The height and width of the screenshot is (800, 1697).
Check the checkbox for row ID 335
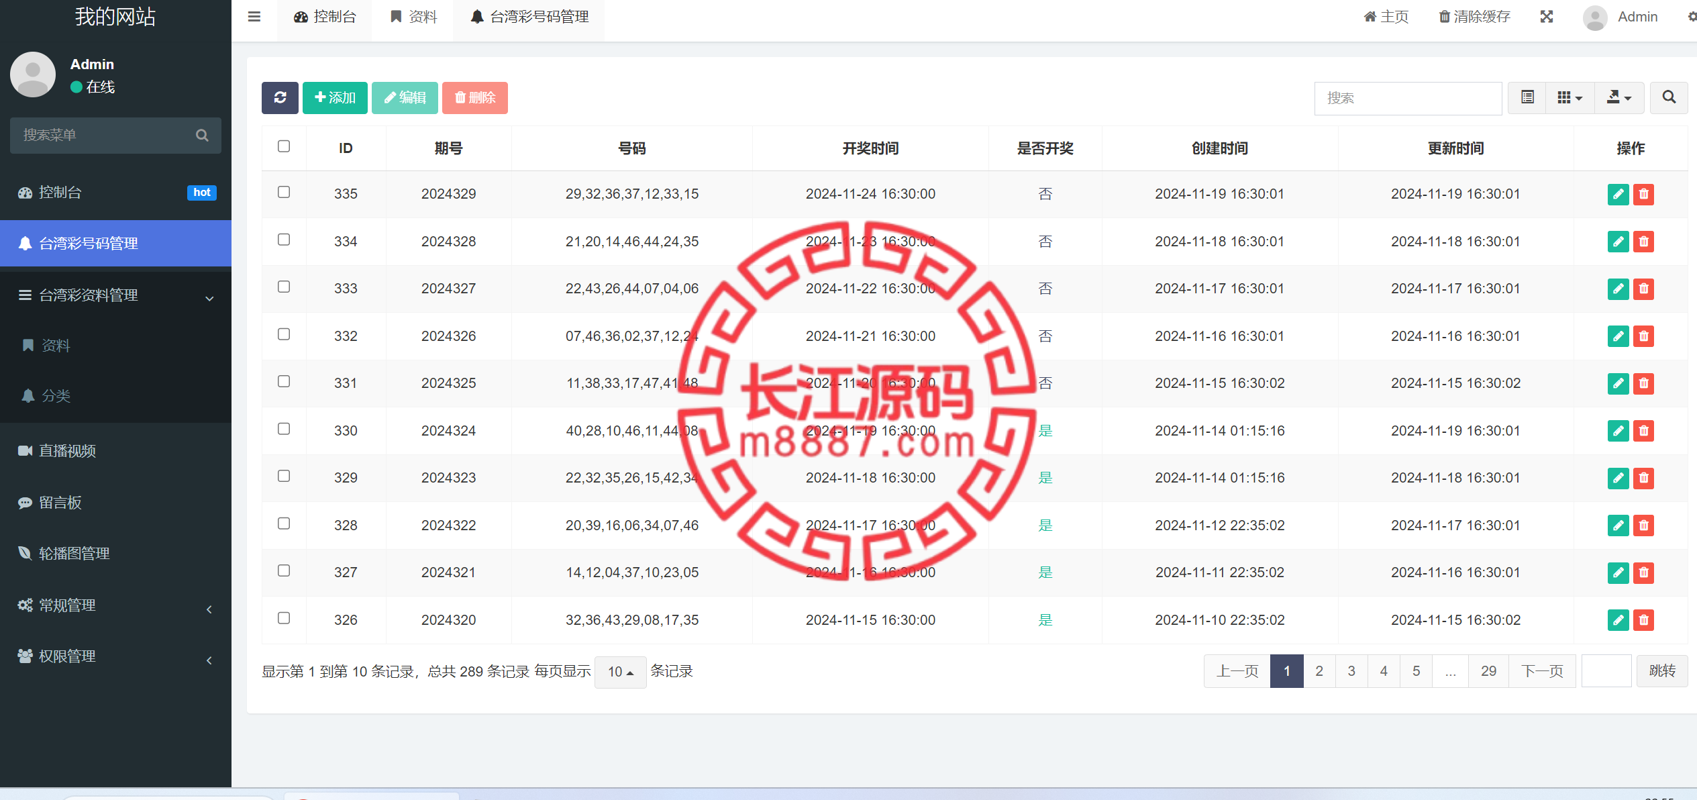click(x=284, y=192)
